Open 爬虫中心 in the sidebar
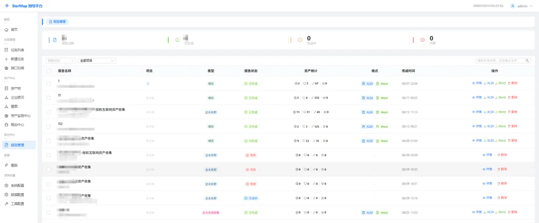This screenshot has width=539, height=223. [19, 125]
